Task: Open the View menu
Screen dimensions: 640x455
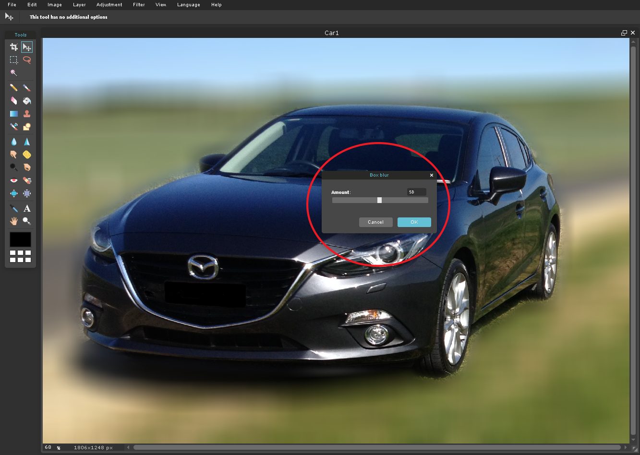Action: (161, 5)
